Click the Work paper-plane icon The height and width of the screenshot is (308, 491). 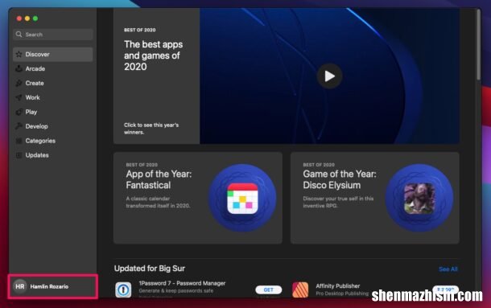click(19, 97)
